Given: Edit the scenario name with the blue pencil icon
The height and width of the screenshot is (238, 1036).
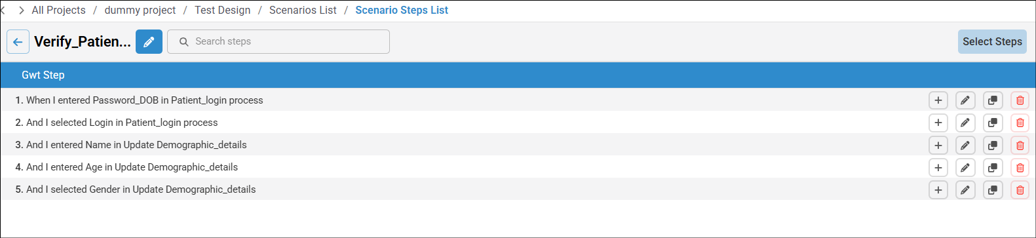Looking at the screenshot, I should point(149,42).
